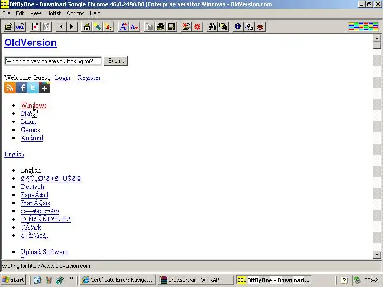Click the help question mark tray icon
The height and width of the screenshot is (287, 383).
tap(344, 280)
